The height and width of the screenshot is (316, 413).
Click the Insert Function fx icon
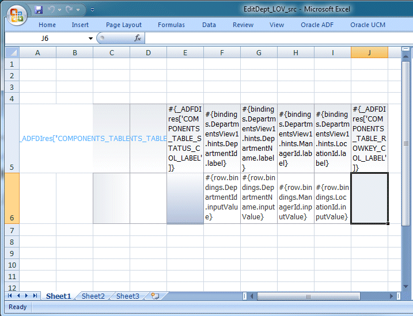pos(138,38)
